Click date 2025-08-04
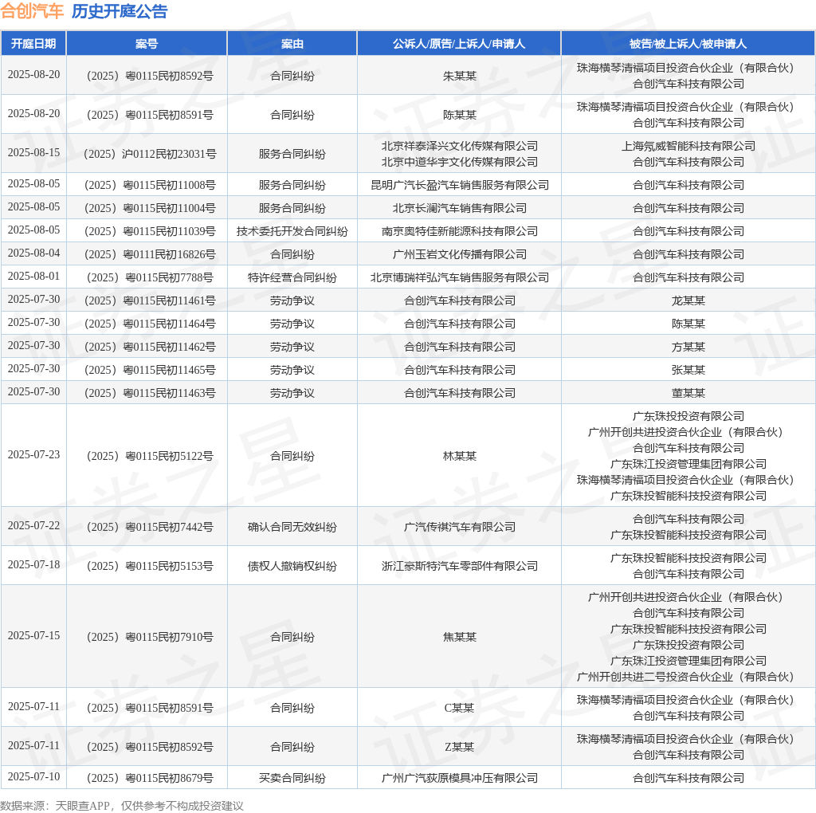This screenshot has height=813, width=816. coord(33,253)
